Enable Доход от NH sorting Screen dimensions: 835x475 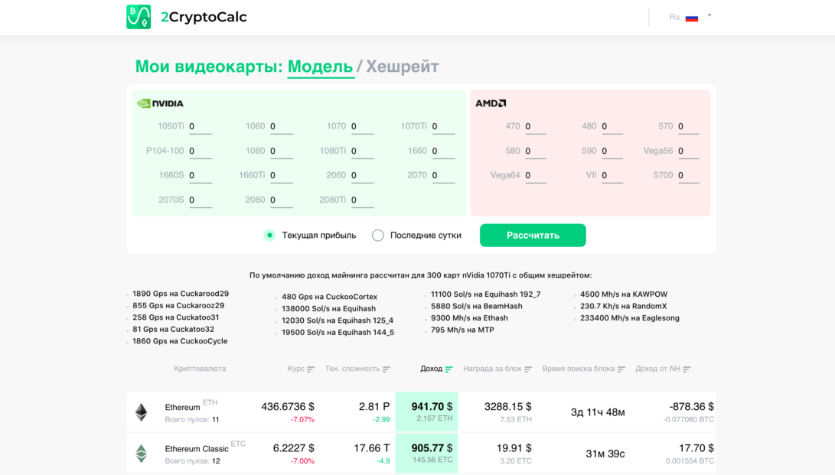pos(685,369)
